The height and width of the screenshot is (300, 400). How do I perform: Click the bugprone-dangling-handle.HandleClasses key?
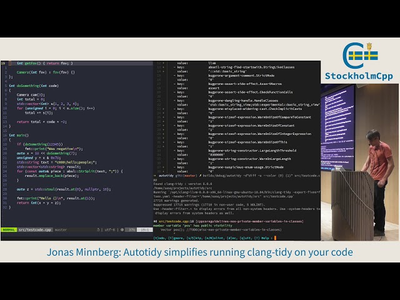tap(243, 101)
